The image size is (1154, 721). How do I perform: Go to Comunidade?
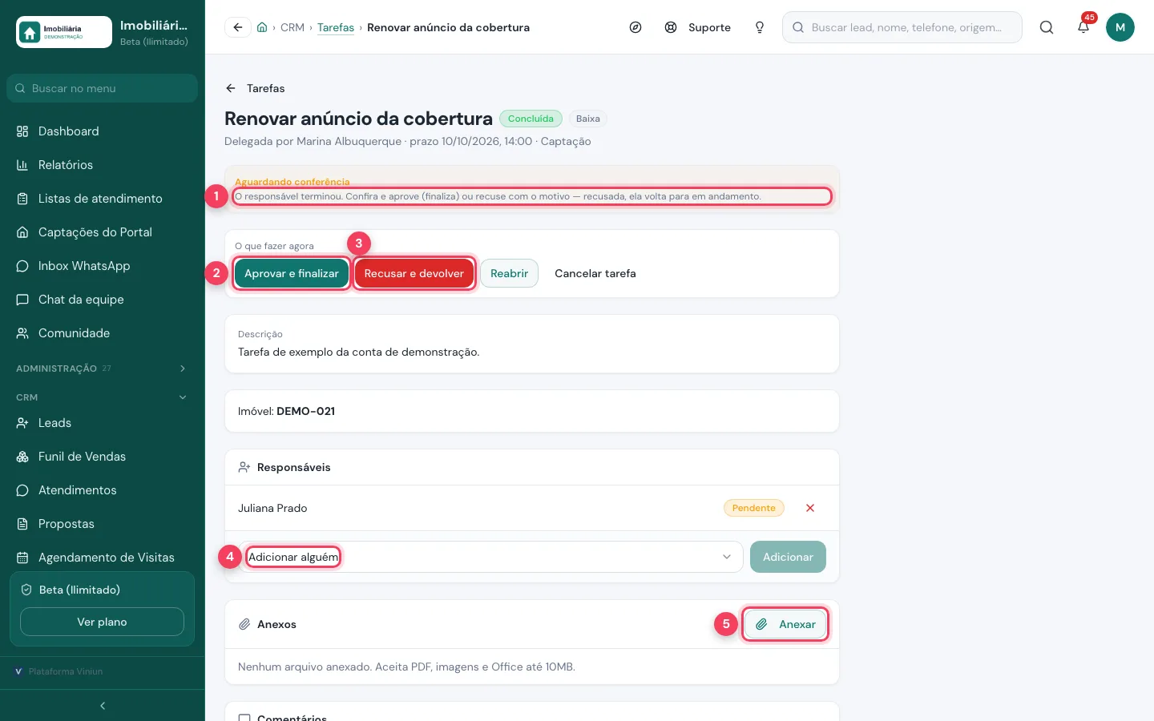tap(103, 333)
